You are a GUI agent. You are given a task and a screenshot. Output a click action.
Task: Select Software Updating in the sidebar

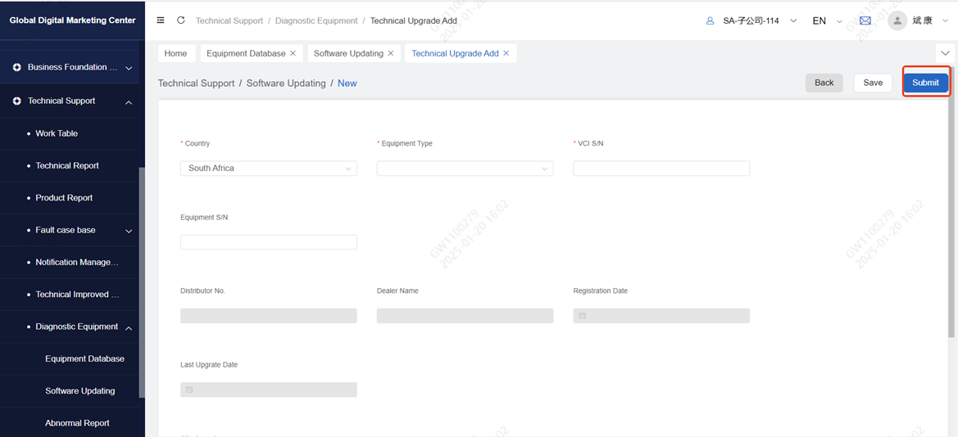(80, 391)
